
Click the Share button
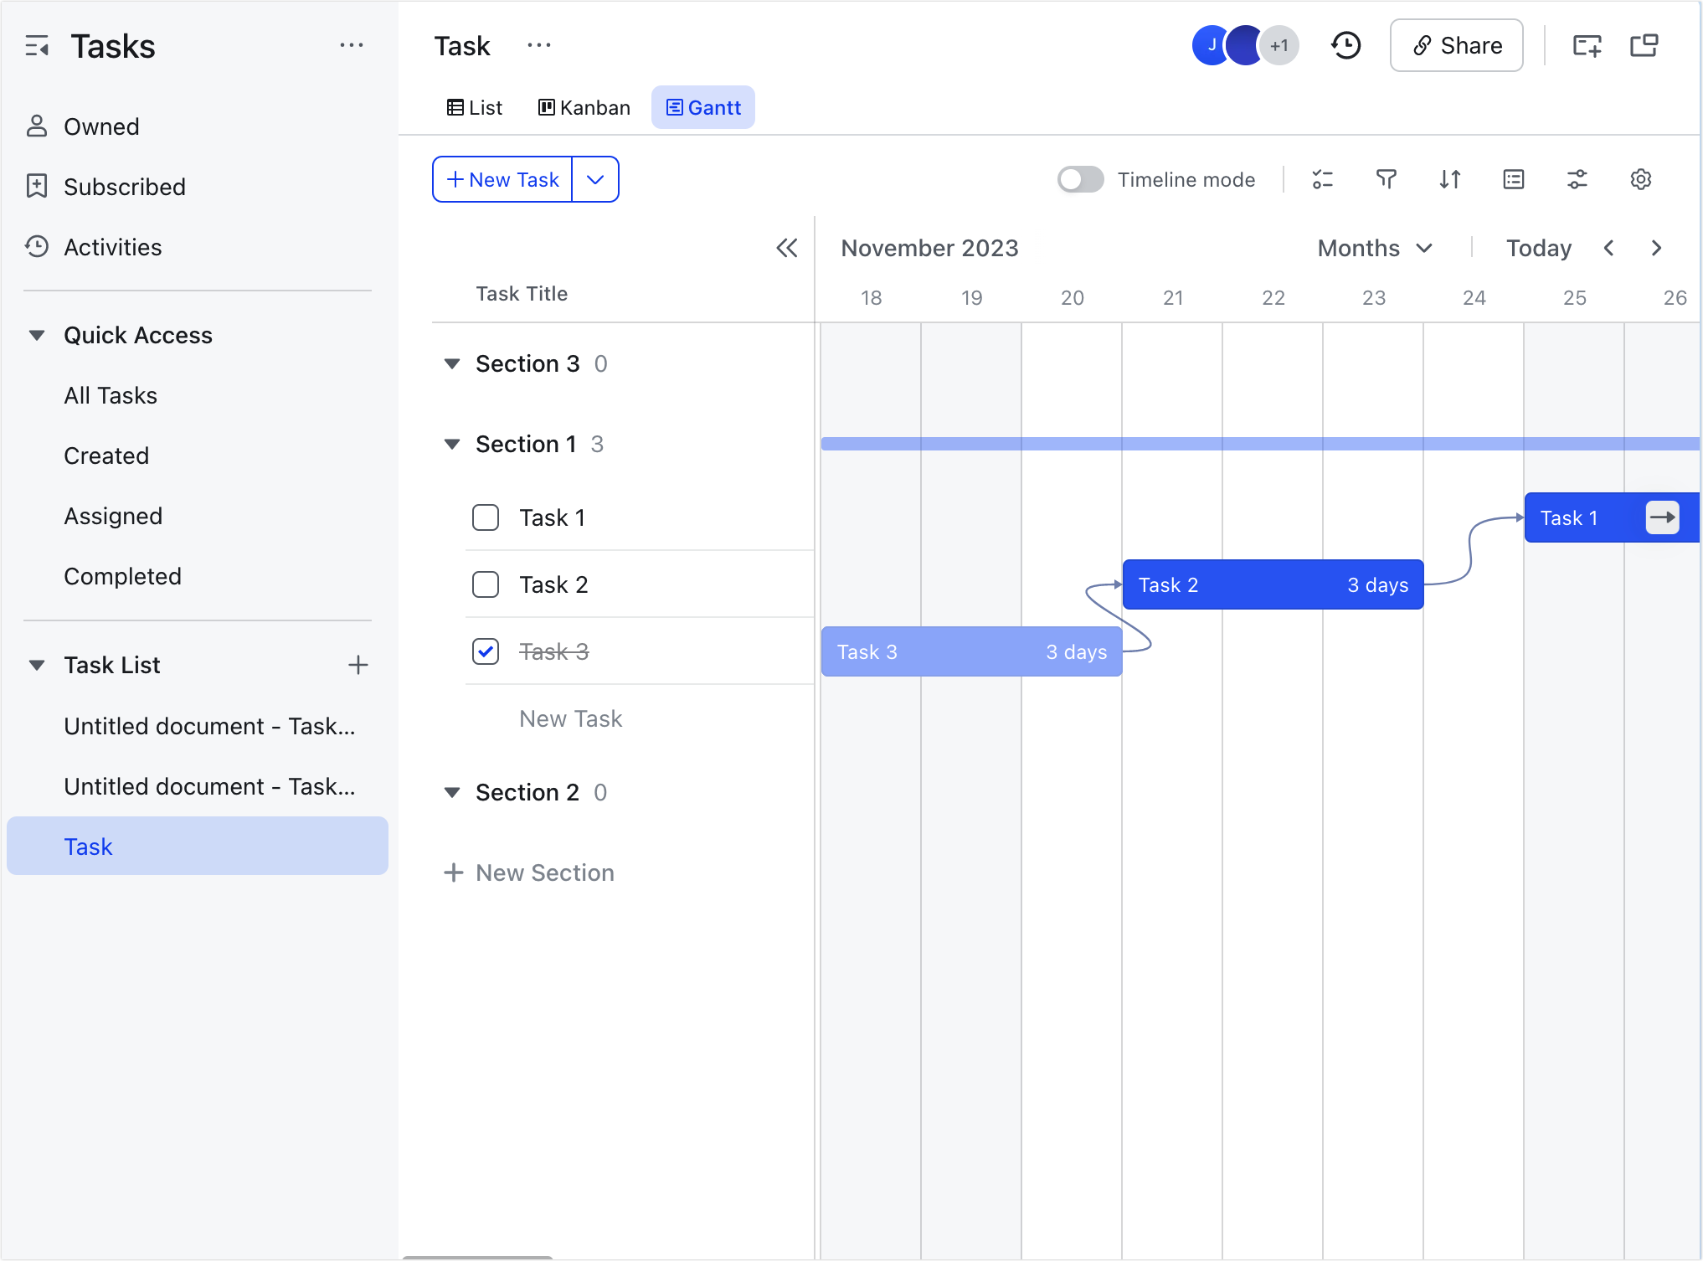pyautogui.click(x=1456, y=45)
